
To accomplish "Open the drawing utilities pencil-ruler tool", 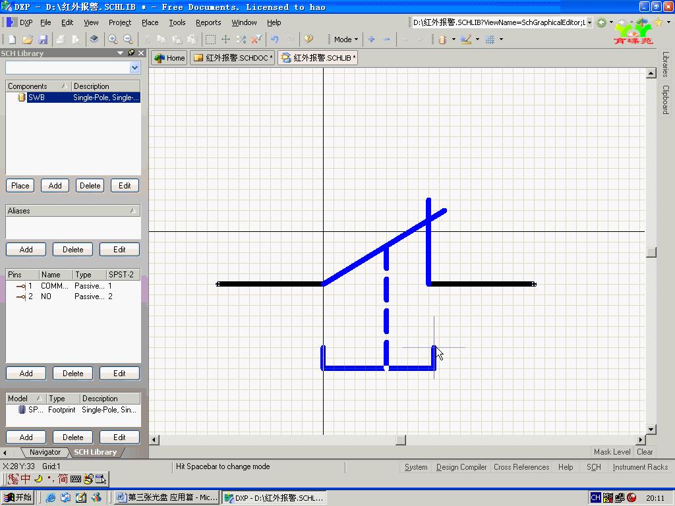I will coord(466,40).
